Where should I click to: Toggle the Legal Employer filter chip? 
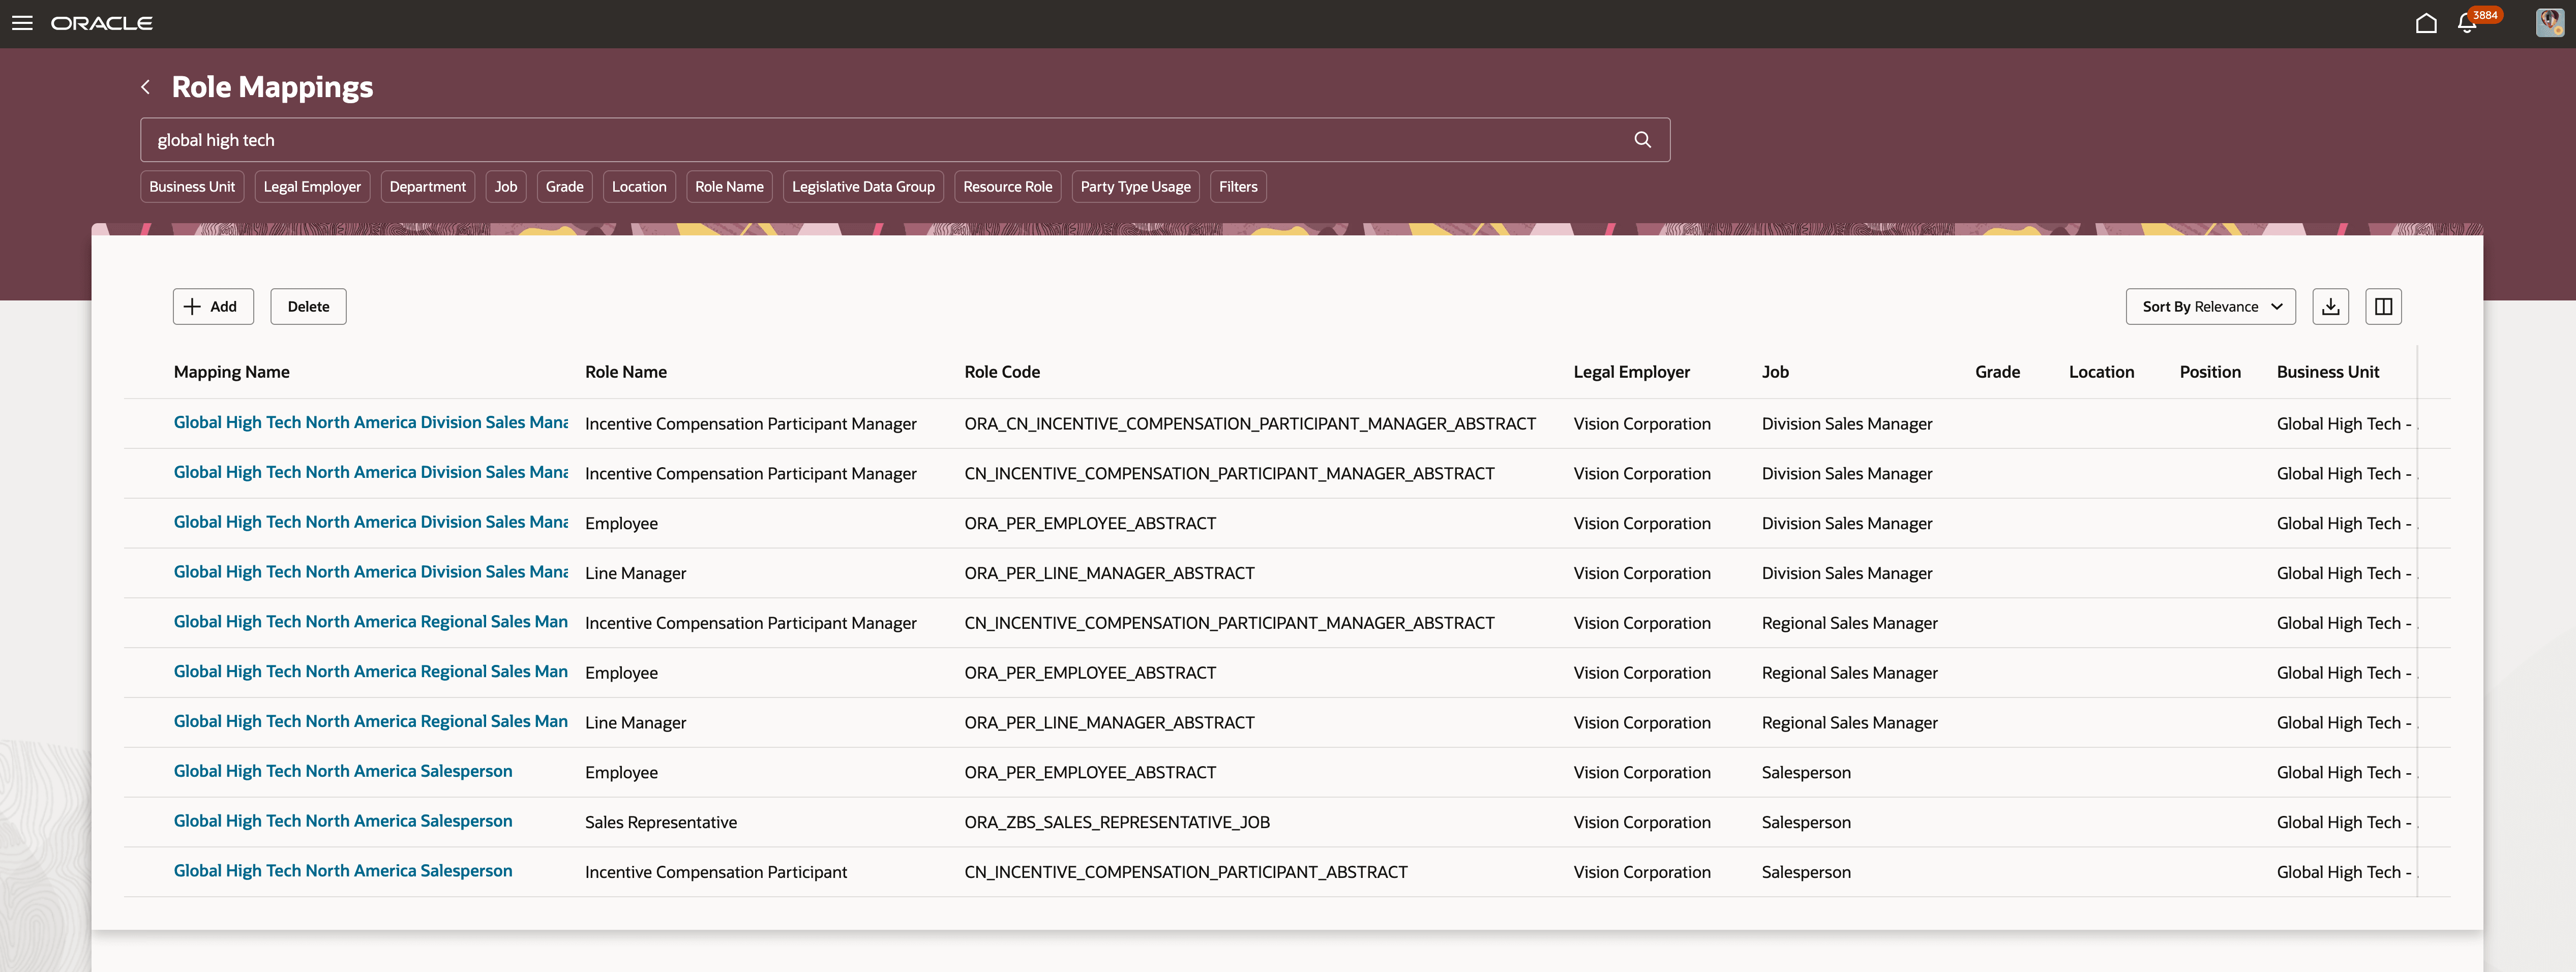click(x=312, y=186)
